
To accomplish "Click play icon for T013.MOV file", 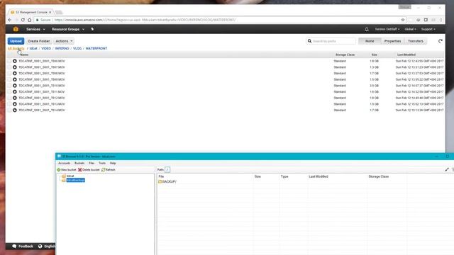I will point(14,104).
